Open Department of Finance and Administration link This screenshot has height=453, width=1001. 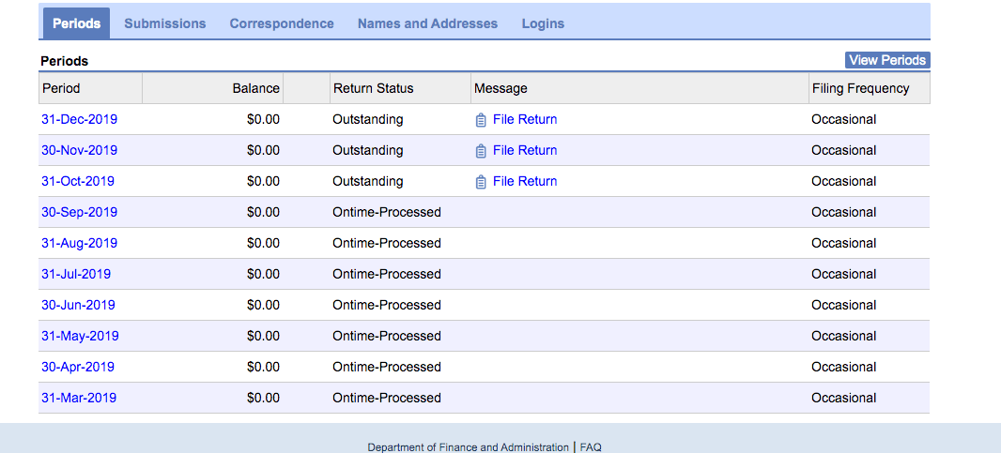468,447
